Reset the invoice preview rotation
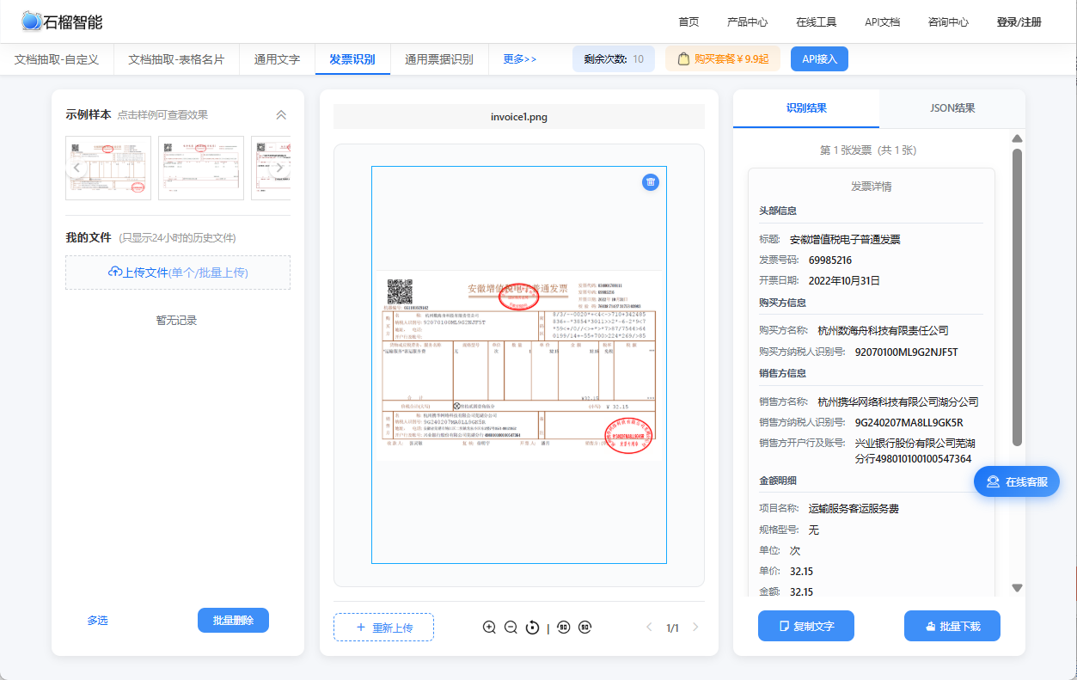 [x=532, y=628]
